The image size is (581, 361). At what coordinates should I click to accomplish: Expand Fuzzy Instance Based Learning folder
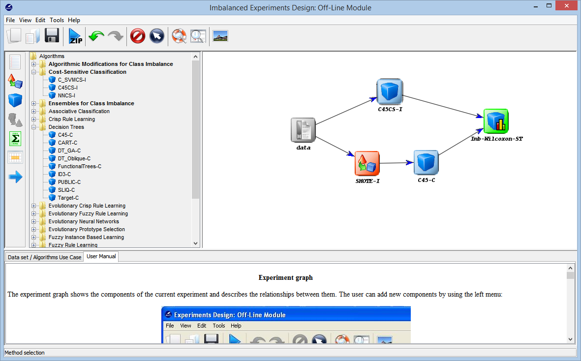pos(34,238)
